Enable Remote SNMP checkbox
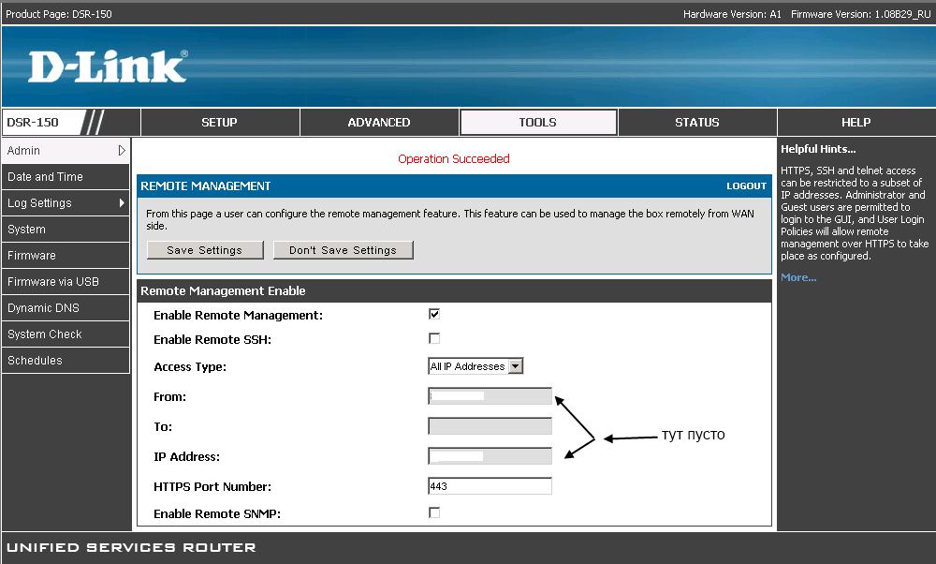The image size is (936, 564). pos(434,512)
